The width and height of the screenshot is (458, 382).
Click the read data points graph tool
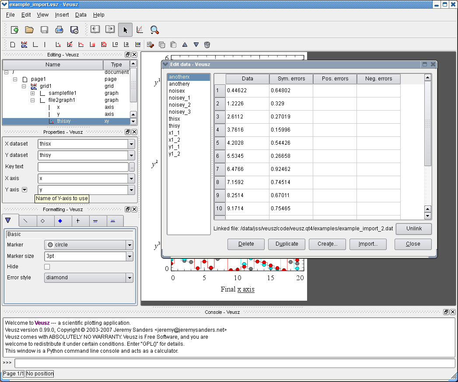pyautogui.click(x=140, y=30)
